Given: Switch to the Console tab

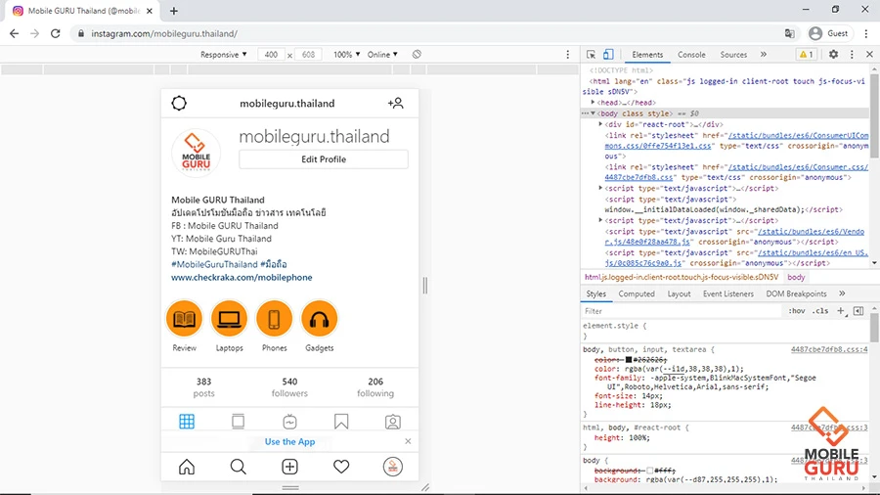Looking at the screenshot, I should (x=691, y=55).
